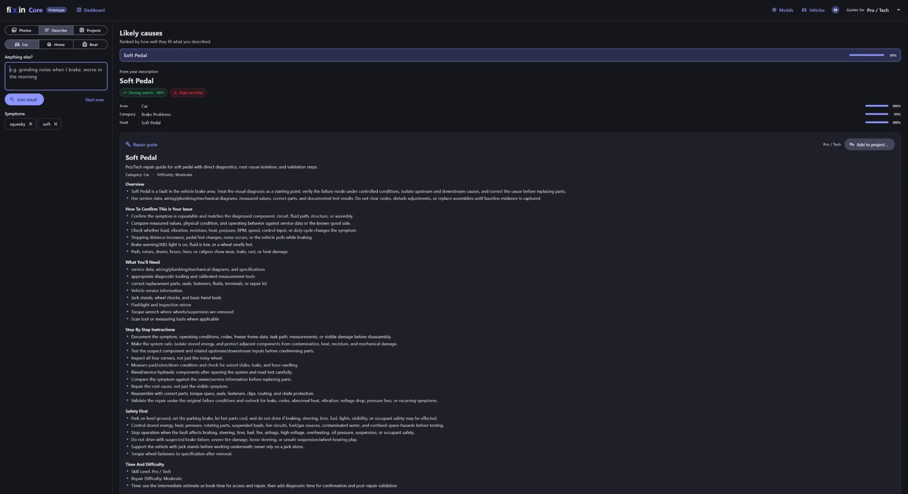
Task: Switch to the Photos tab
Action: pyautogui.click(x=22, y=30)
